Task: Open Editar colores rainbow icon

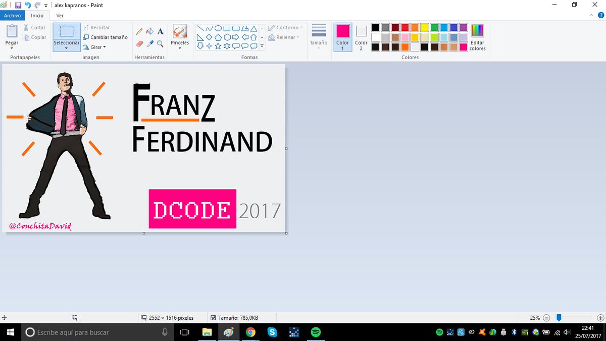Action: tap(477, 31)
